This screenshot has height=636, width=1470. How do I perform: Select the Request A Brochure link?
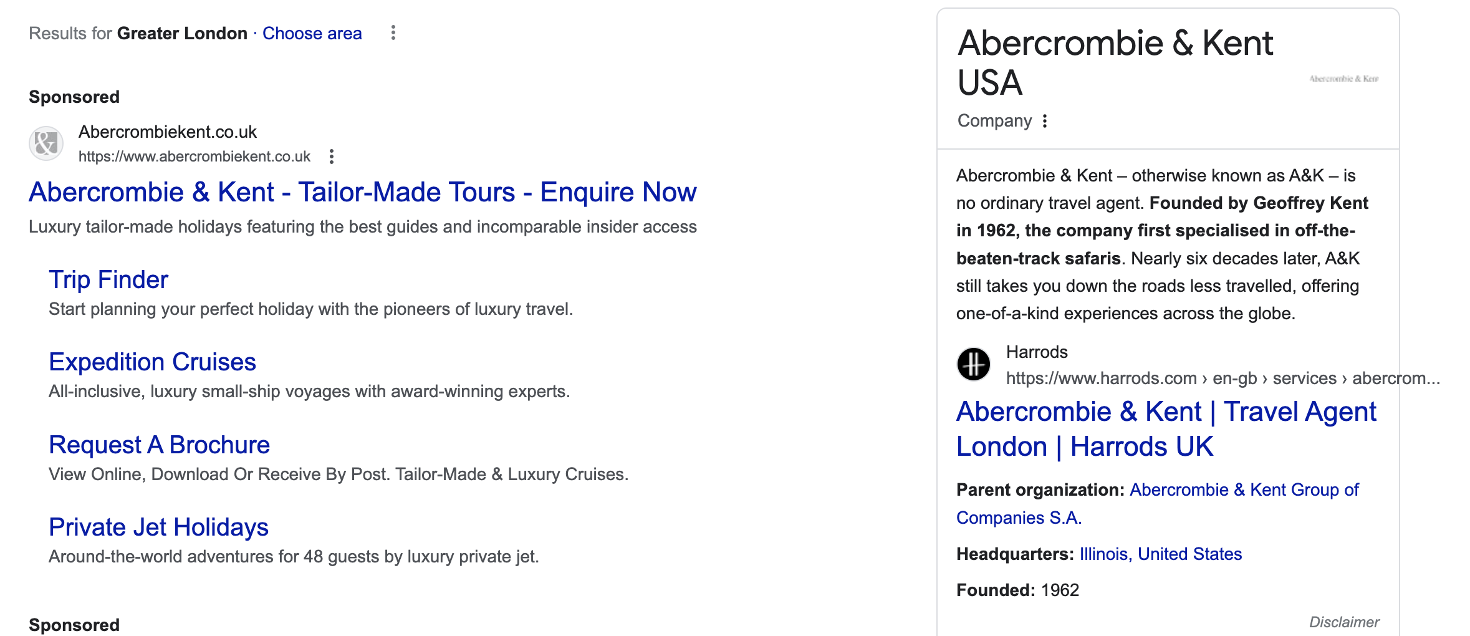point(159,445)
